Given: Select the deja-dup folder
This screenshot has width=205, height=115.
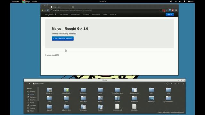Looking at the screenshot, I should click(x=83, y=99).
